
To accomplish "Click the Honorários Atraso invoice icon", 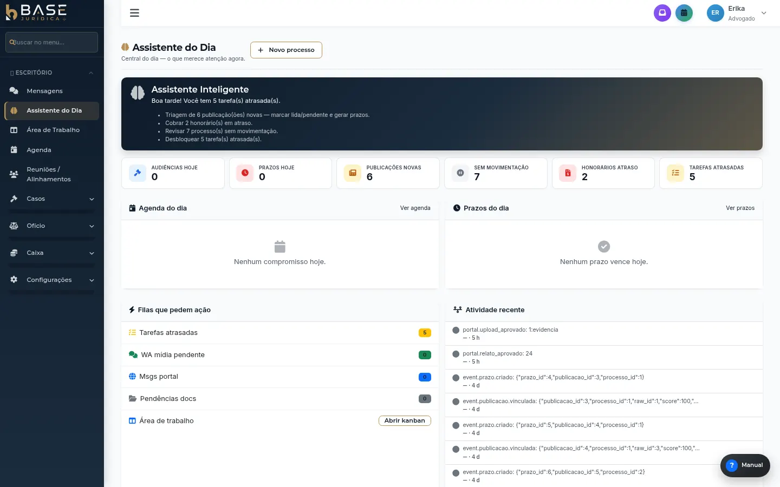I will (x=568, y=173).
